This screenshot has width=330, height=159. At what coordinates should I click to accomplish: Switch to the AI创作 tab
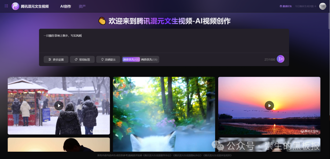pyautogui.click(x=66, y=6)
